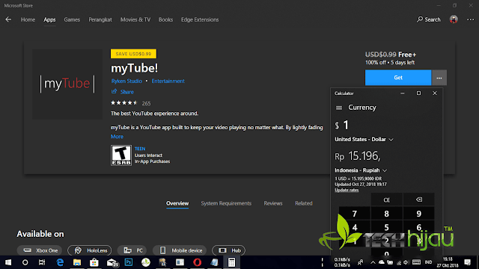Open Indonesia - Rupiah currency dropdown
479x269 pixels.
point(361,170)
